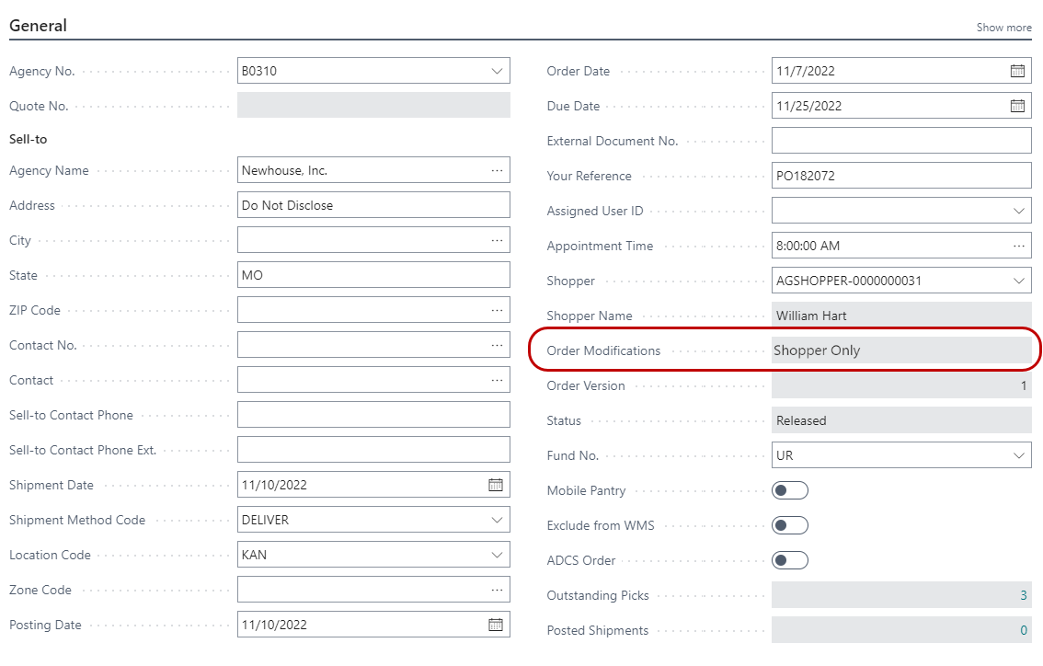
Task: Open the ZIP Code lookup ellipsis
Action: [497, 310]
